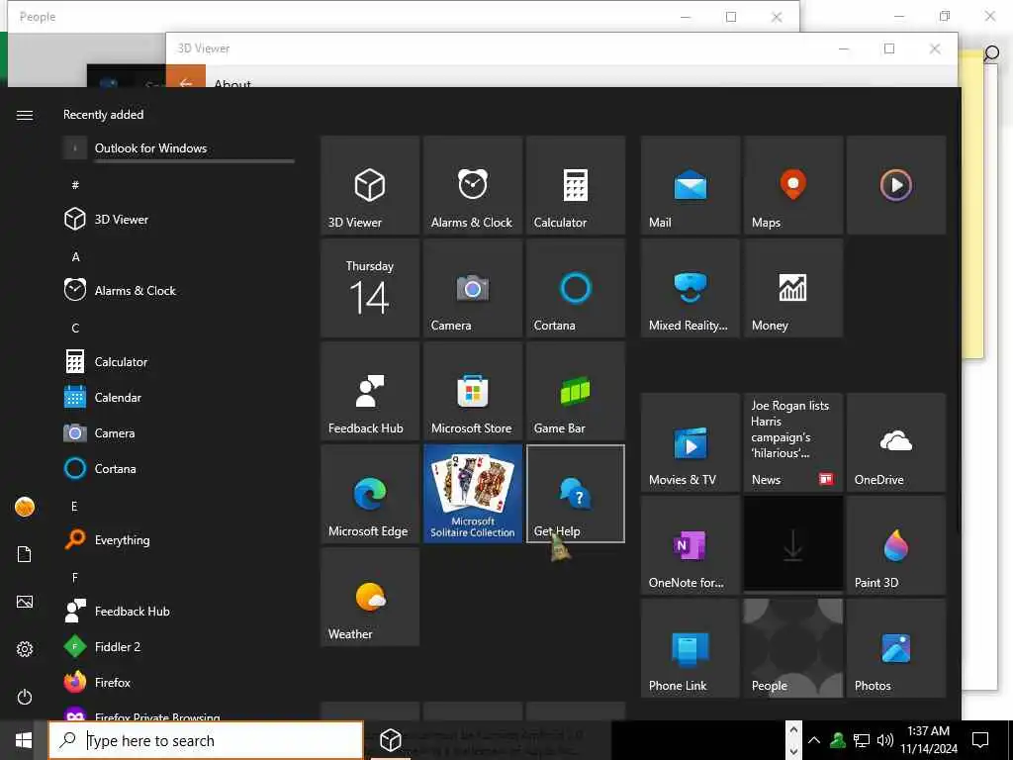Open Microsoft Solitaire Collection tile
The height and width of the screenshot is (760, 1013).
472,493
